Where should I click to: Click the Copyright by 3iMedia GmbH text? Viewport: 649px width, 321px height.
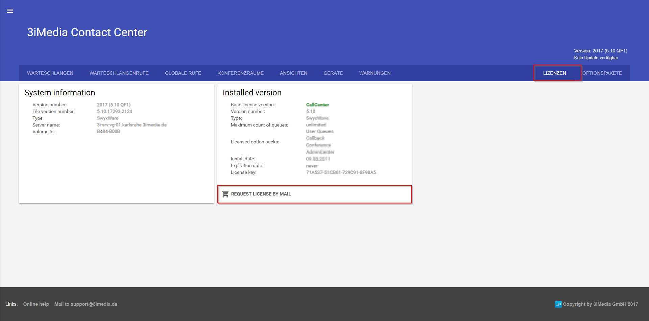tap(600, 304)
